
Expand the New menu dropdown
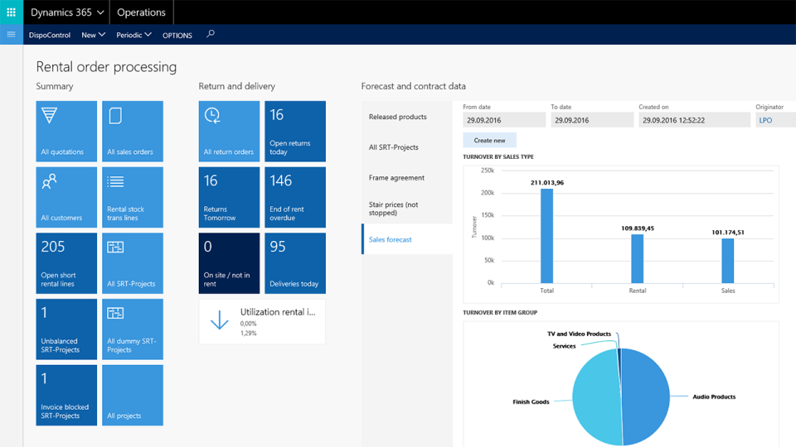point(94,35)
